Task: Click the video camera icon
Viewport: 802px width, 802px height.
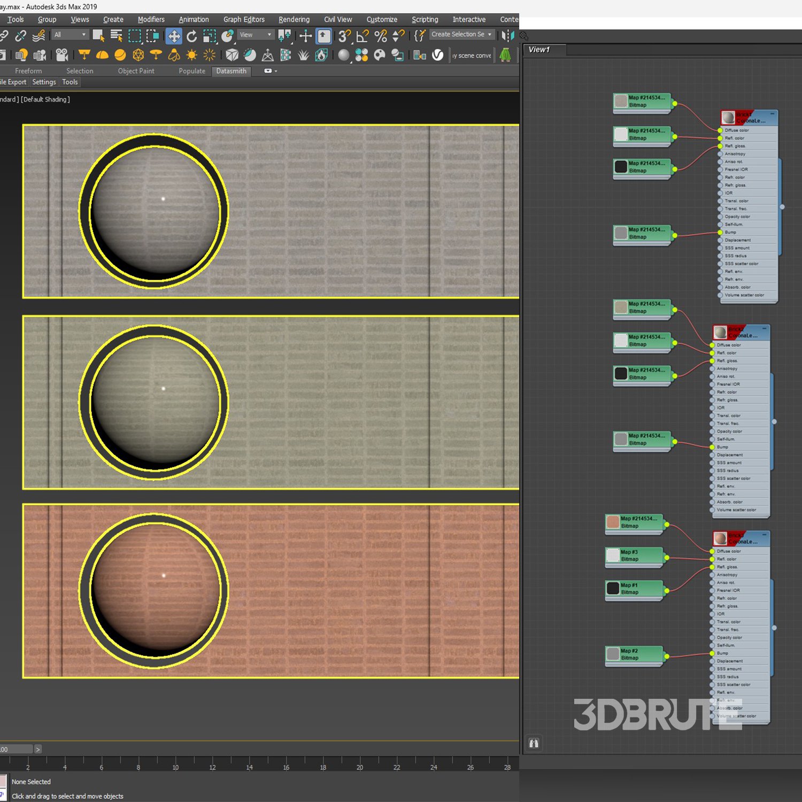Action: coord(62,55)
